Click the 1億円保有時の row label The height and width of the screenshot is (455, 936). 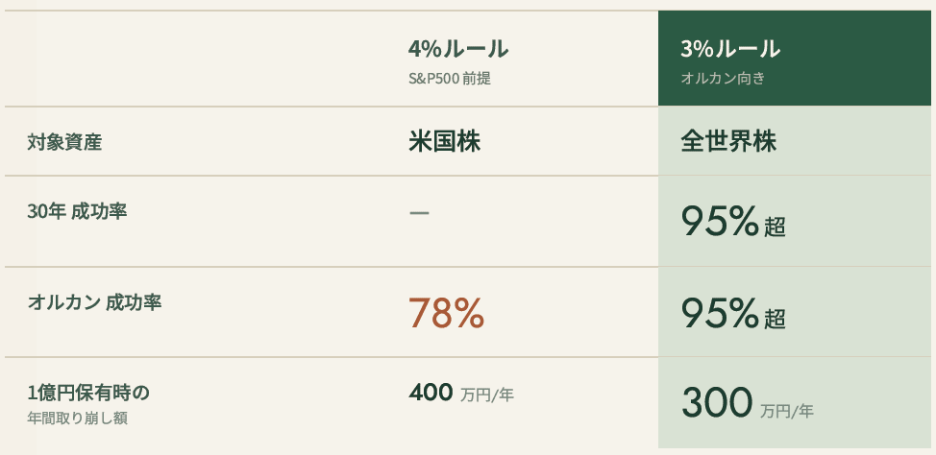[x=88, y=393]
